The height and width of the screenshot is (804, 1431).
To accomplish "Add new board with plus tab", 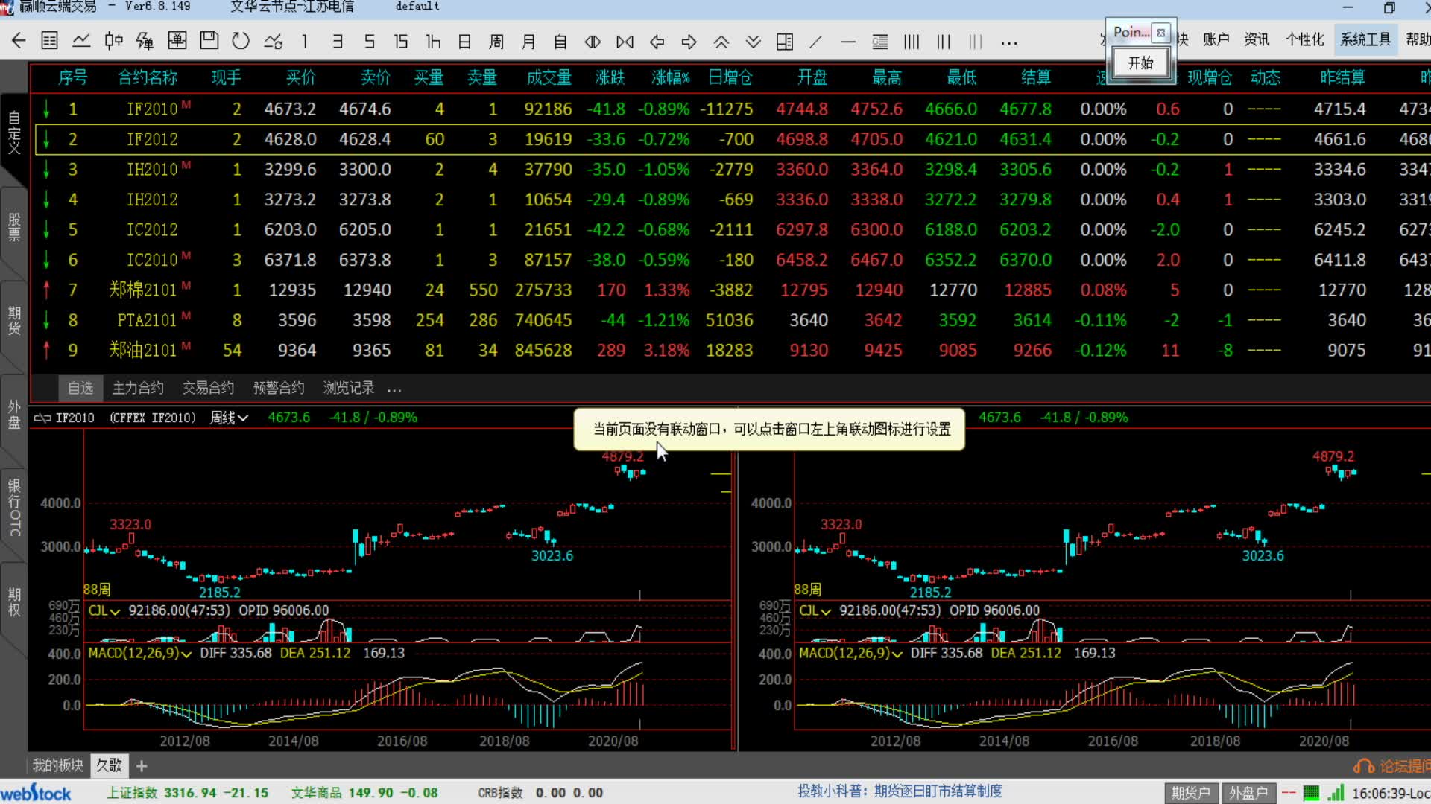I will [x=142, y=765].
